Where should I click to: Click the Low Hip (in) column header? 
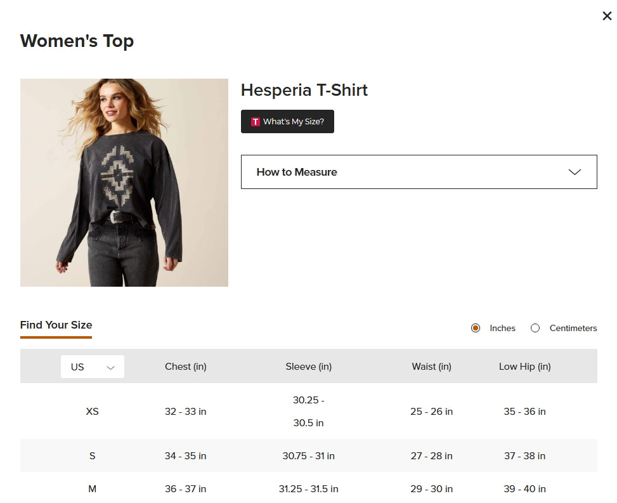coord(524,367)
